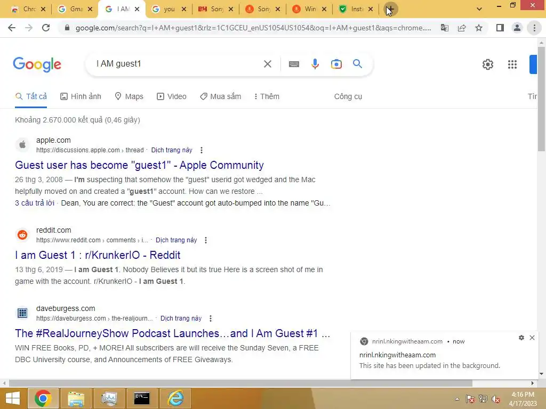546x409 pixels.
Task: Open options for daveburgess.com result
Action: pyautogui.click(x=210, y=318)
